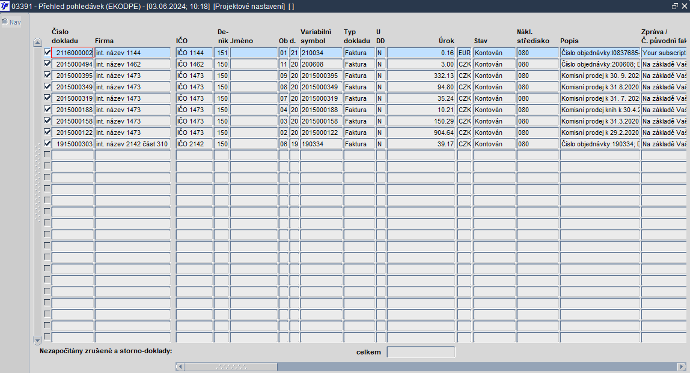
Task: Click description Komisní prodej knih k 30.4.
Action: pyautogui.click(x=600, y=110)
